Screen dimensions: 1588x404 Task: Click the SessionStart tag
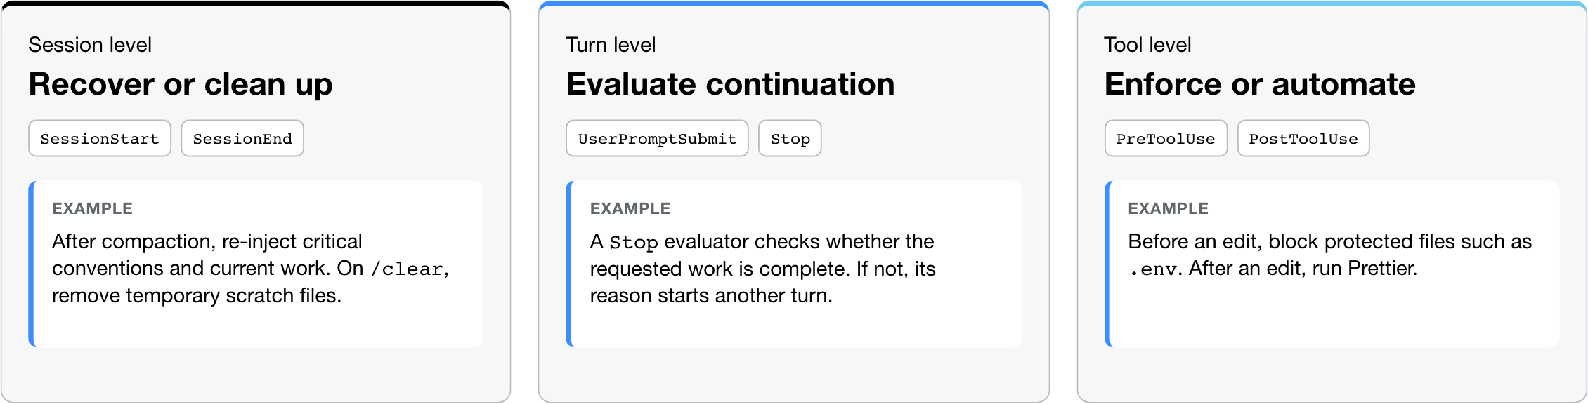coord(100,138)
